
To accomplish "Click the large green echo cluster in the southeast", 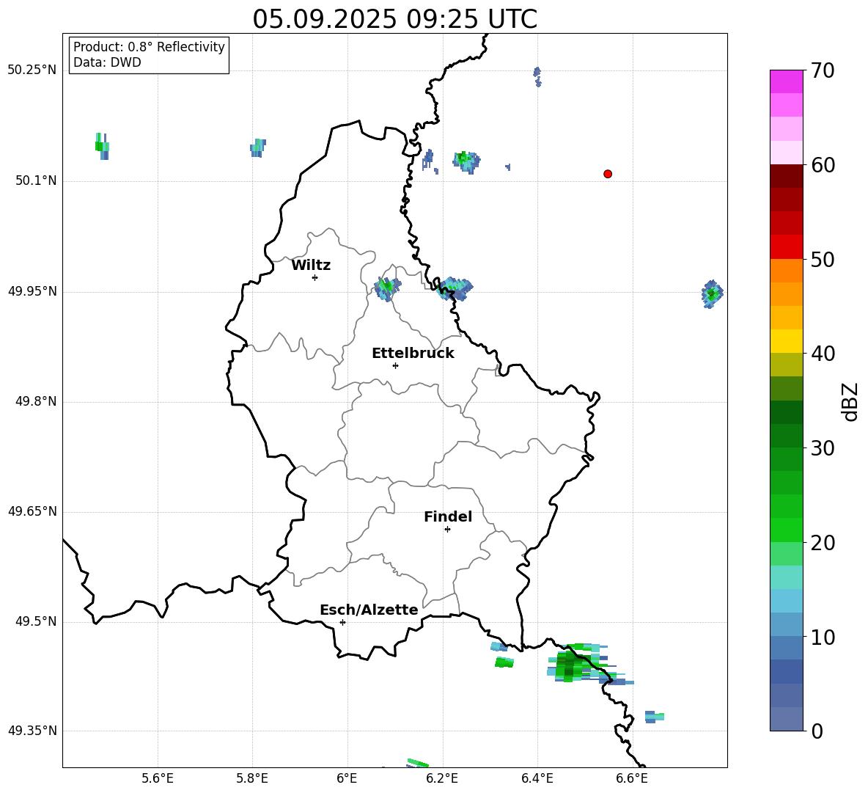I will (574, 664).
